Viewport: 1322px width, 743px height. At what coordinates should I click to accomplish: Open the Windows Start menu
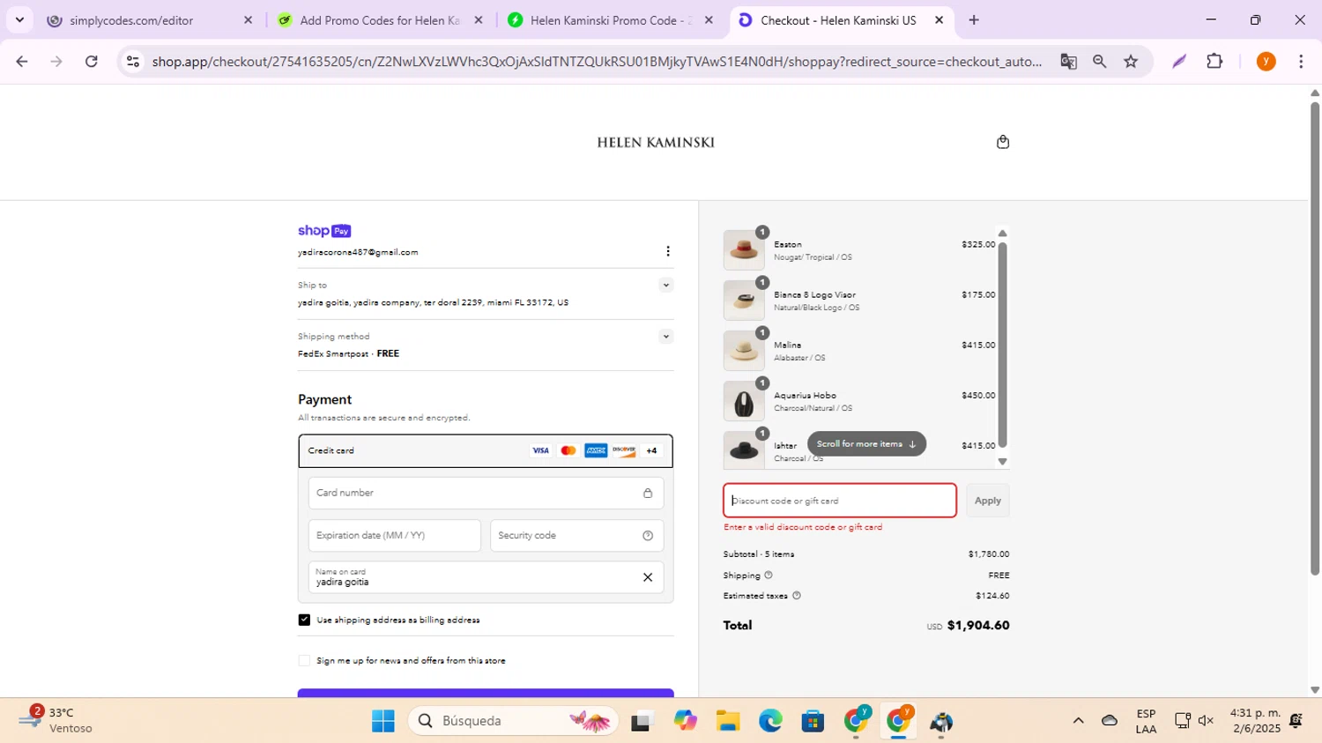click(383, 721)
